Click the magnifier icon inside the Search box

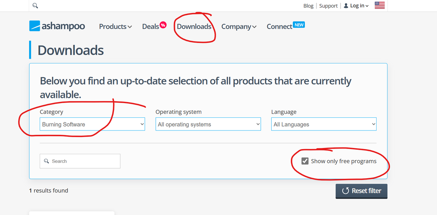[x=46, y=161]
